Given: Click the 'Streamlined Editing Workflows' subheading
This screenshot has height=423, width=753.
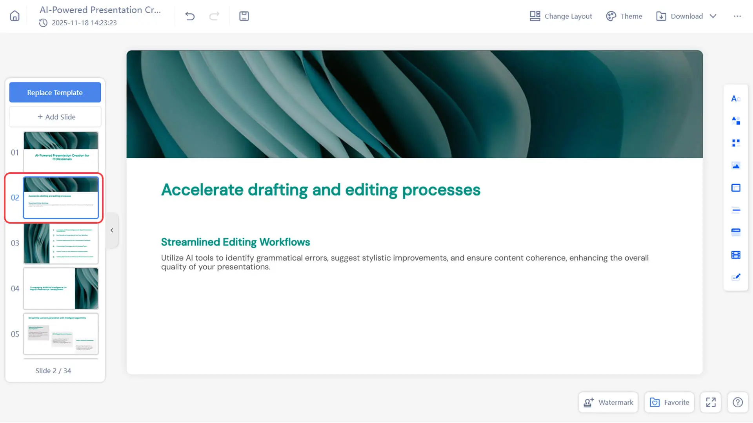Looking at the screenshot, I should tap(235, 242).
